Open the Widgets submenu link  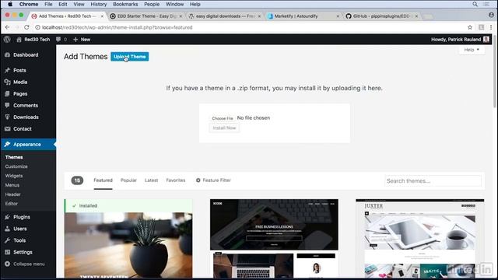click(x=14, y=176)
